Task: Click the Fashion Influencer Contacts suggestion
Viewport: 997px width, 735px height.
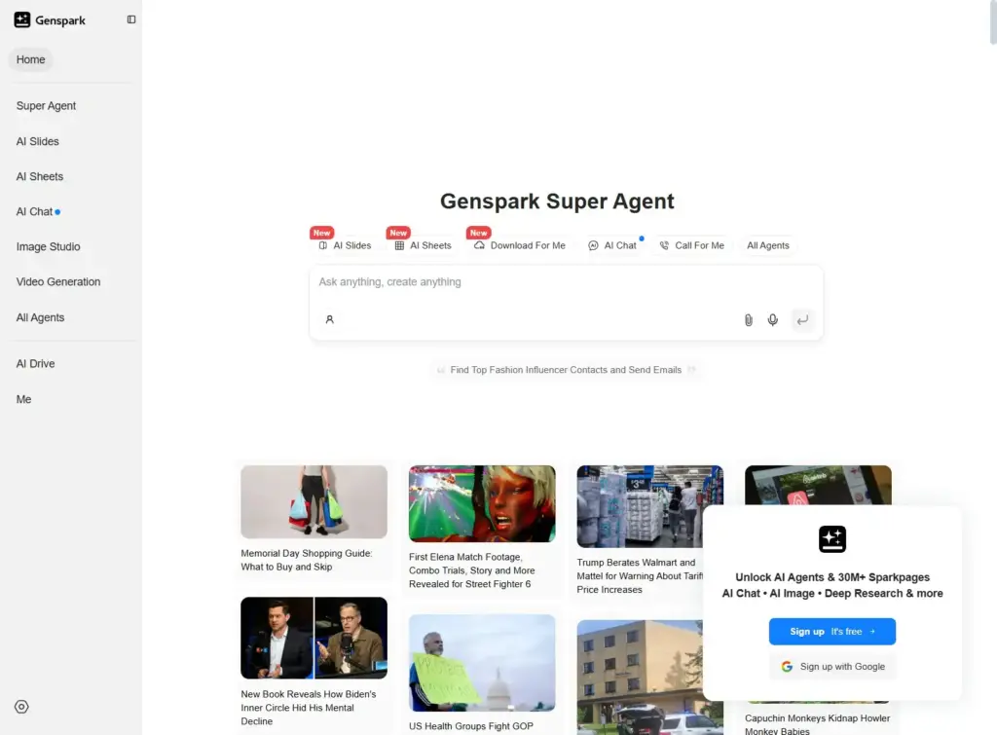Action: click(566, 370)
